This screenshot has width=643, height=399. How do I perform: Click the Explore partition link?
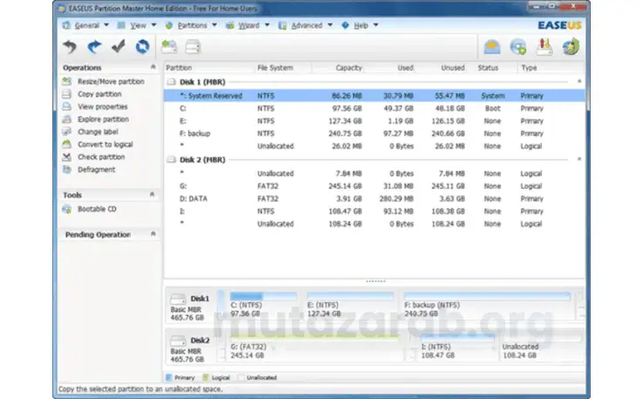coord(104,119)
